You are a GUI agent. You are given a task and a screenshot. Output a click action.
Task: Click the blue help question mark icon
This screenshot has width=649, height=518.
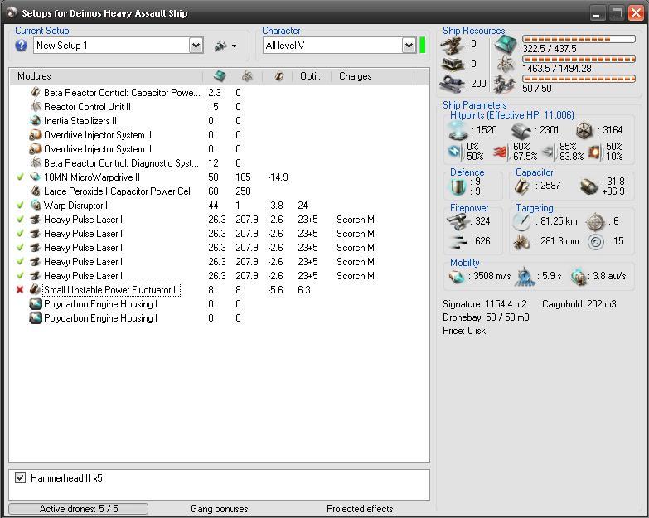[x=21, y=46]
